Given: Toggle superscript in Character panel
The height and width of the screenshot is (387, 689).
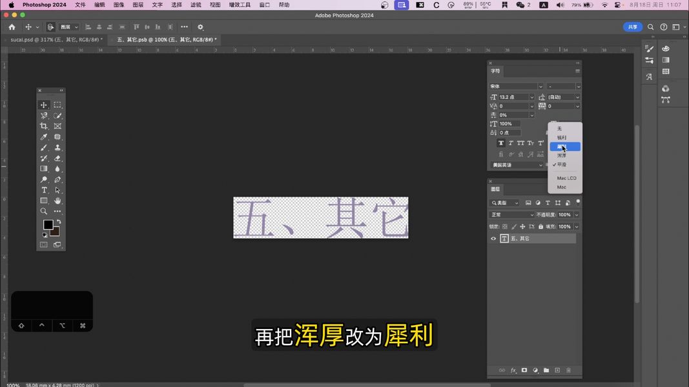Looking at the screenshot, I should pyautogui.click(x=541, y=143).
